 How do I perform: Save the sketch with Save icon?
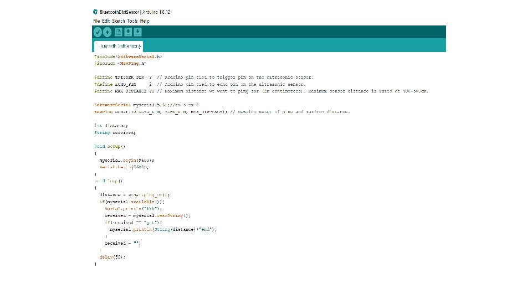pos(137,32)
